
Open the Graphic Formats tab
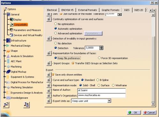pos(110,10)
